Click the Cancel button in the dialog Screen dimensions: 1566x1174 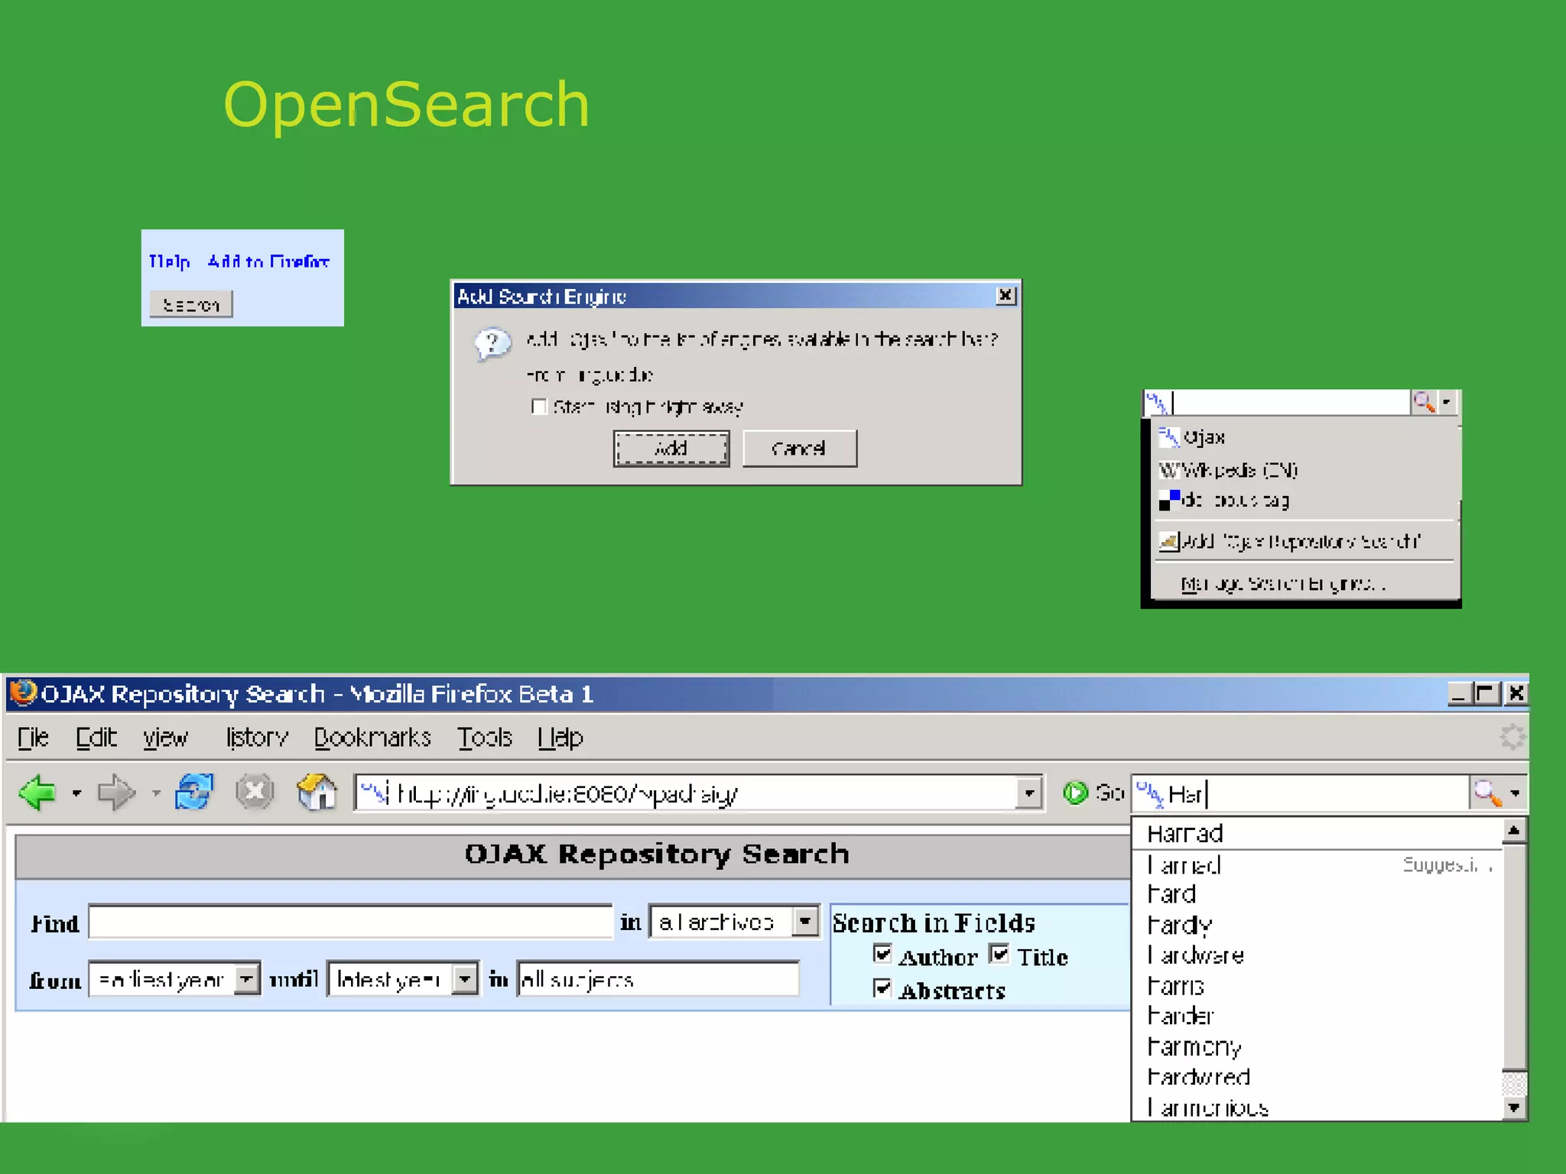click(x=799, y=448)
